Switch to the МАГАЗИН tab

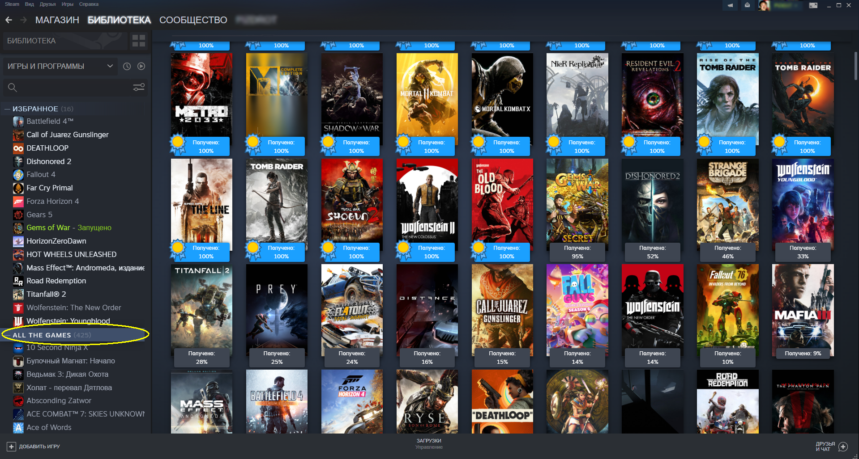pos(57,20)
